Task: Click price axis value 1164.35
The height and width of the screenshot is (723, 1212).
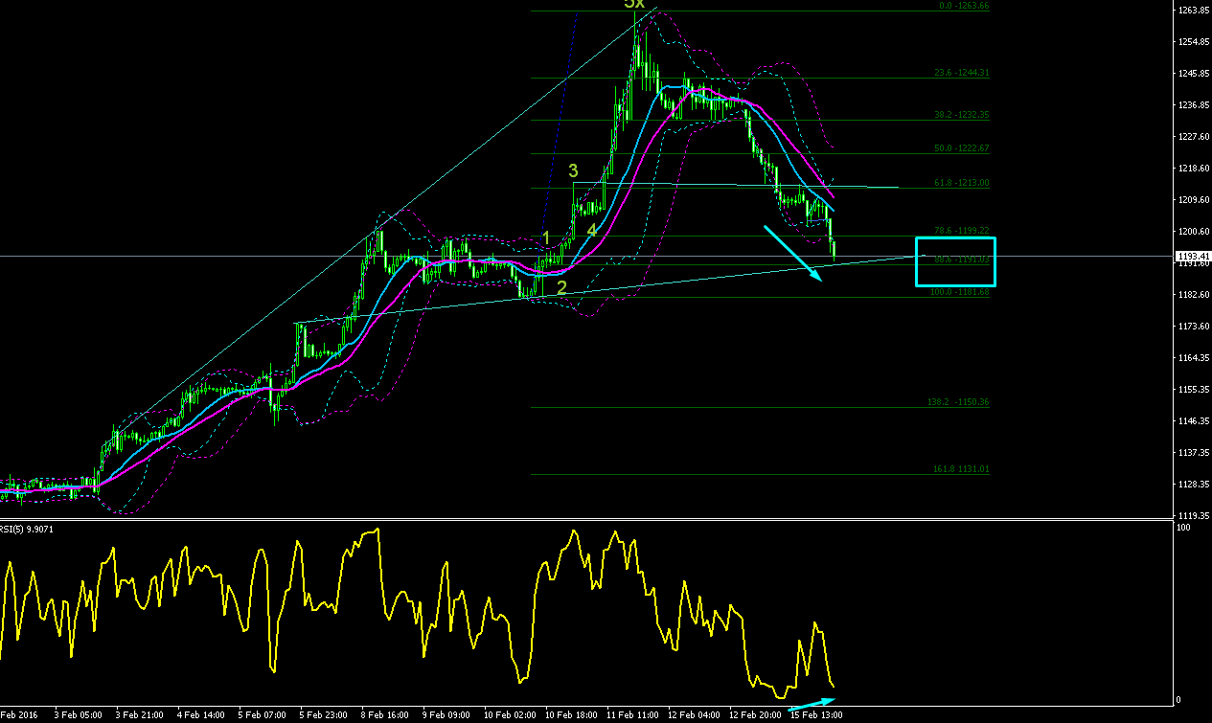Action: click(x=1193, y=358)
